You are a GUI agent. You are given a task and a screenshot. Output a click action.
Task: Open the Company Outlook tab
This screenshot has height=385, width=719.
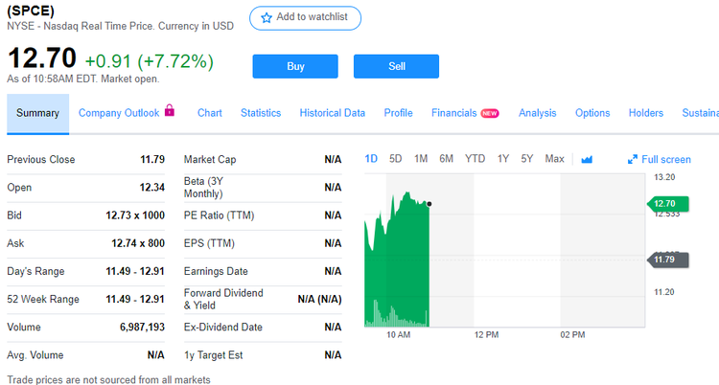[119, 113]
